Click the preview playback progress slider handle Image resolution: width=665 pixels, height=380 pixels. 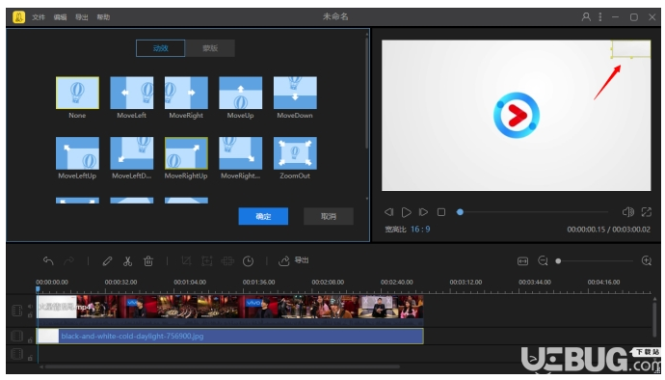click(460, 212)
